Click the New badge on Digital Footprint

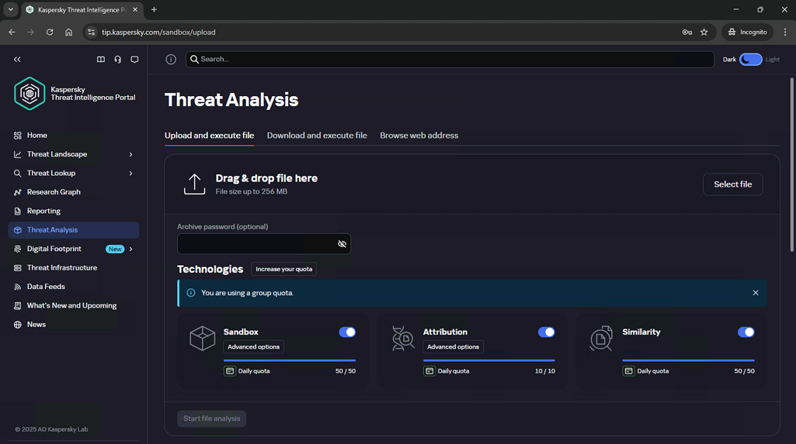(x=115, y=249)
